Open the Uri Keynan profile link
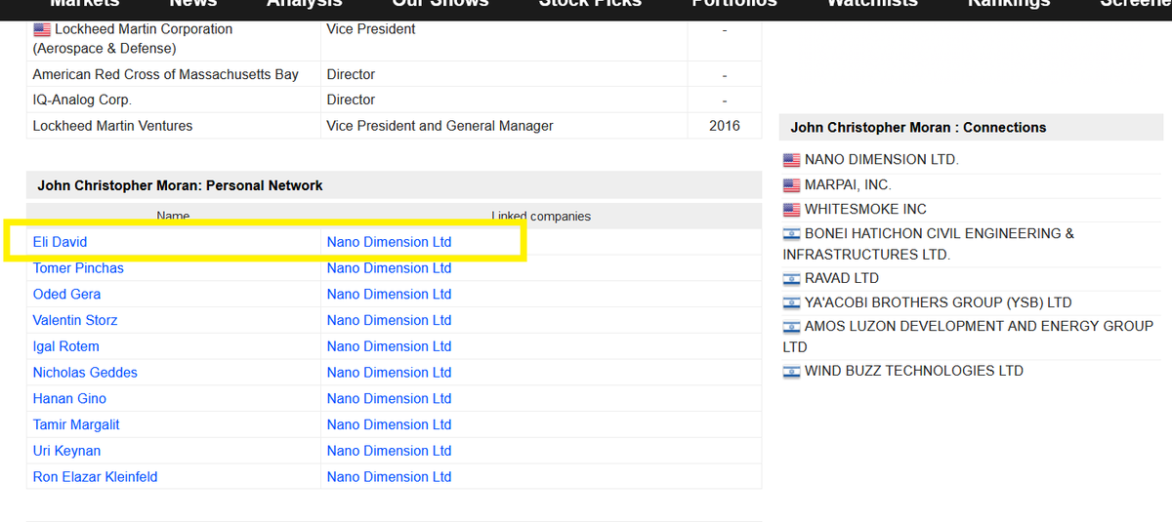 click(x=66, y=451)
